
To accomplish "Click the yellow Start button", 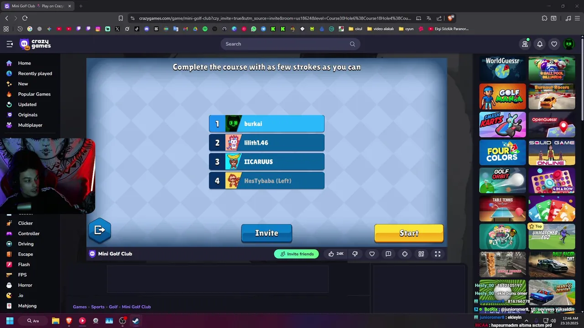I will (409, 233).
